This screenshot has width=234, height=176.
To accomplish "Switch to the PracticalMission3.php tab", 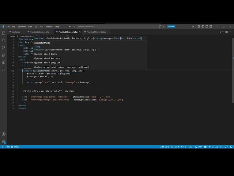I will click(x=96, y=32).
